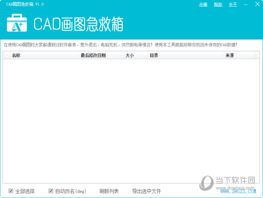Open the WWW.SWGZS.COM website link
The image size is (263, 198).
(x=238, y=191)
